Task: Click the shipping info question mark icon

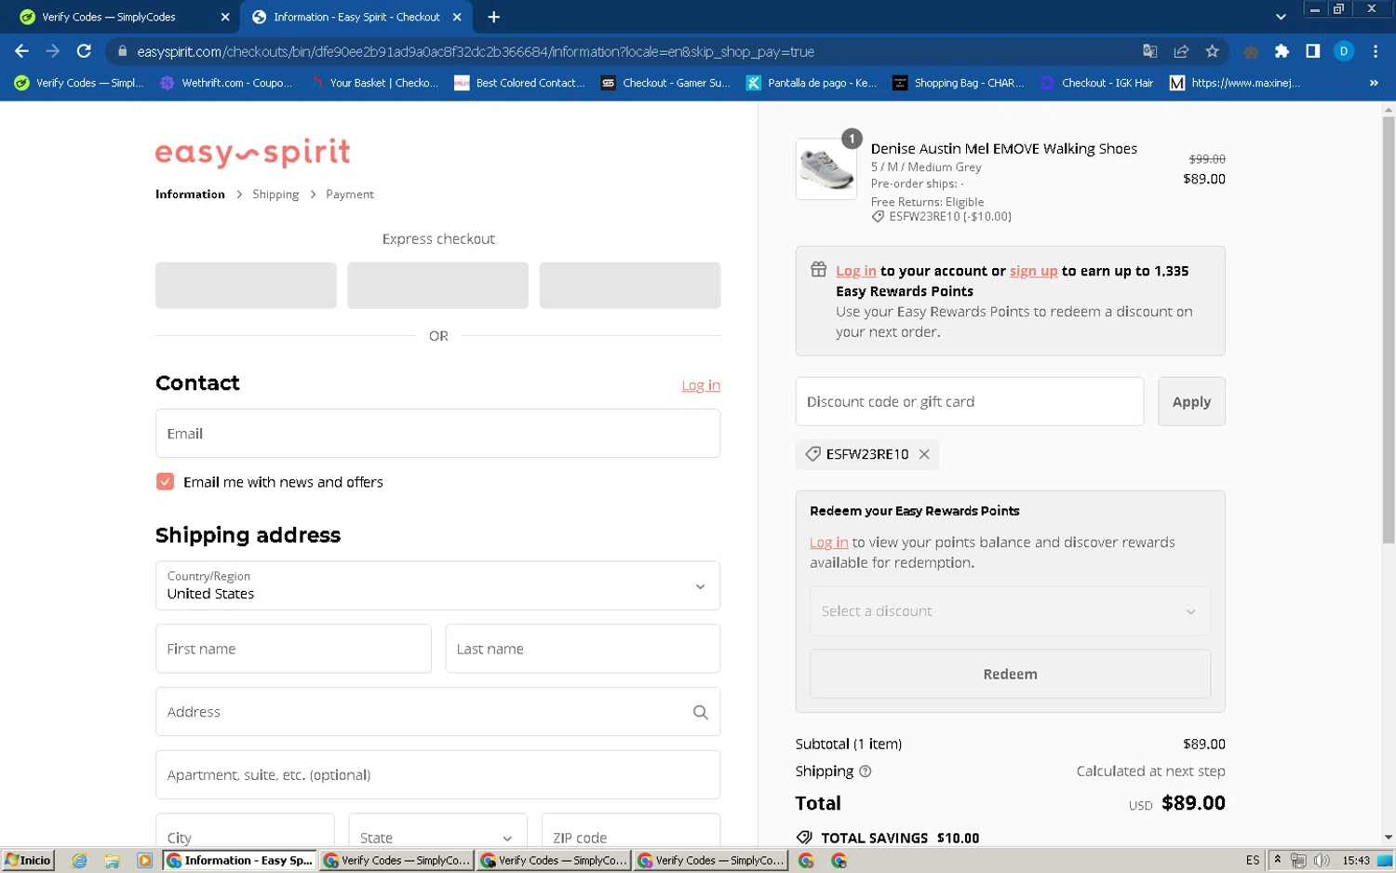Action: point(865,772)
